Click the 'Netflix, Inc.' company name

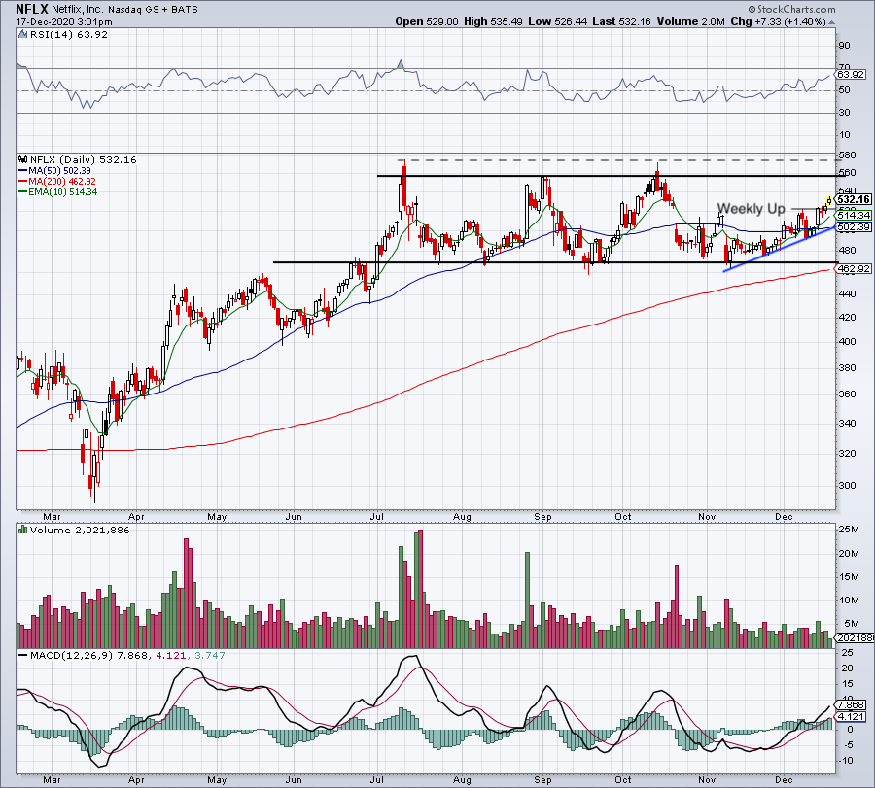click(x=78, y=10)
